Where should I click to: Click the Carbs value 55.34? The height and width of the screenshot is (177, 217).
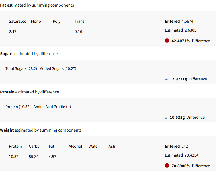(34, 157)
